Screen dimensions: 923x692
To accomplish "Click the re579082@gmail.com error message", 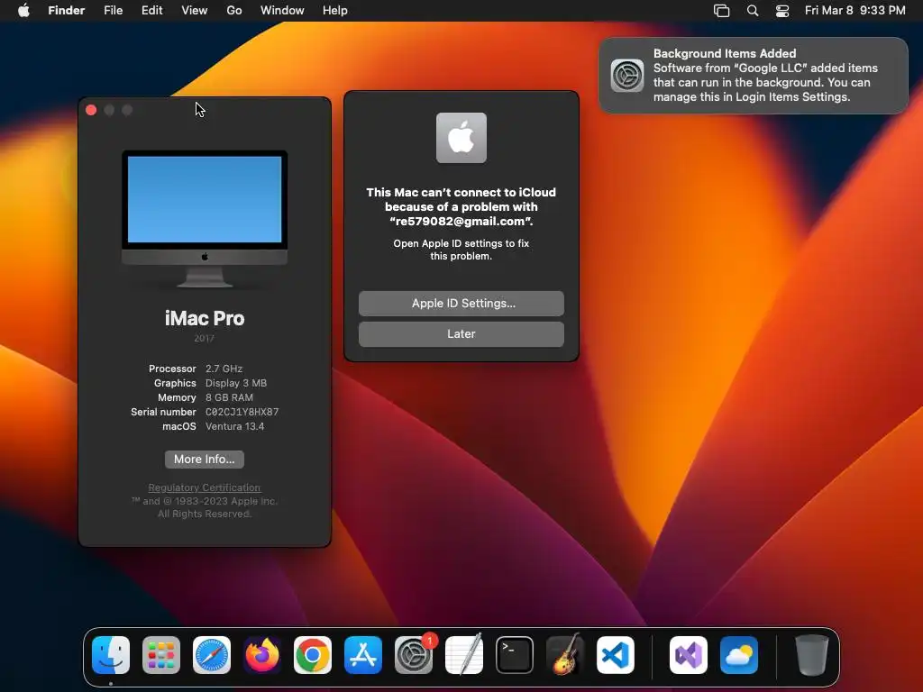I will click(461, 206).
